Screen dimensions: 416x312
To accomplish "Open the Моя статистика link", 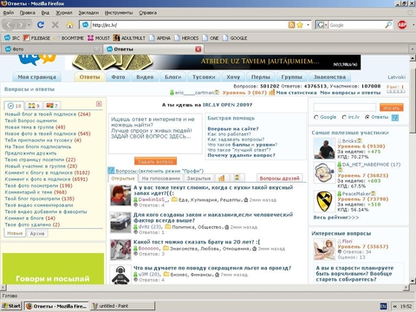I will coord(296,93).
